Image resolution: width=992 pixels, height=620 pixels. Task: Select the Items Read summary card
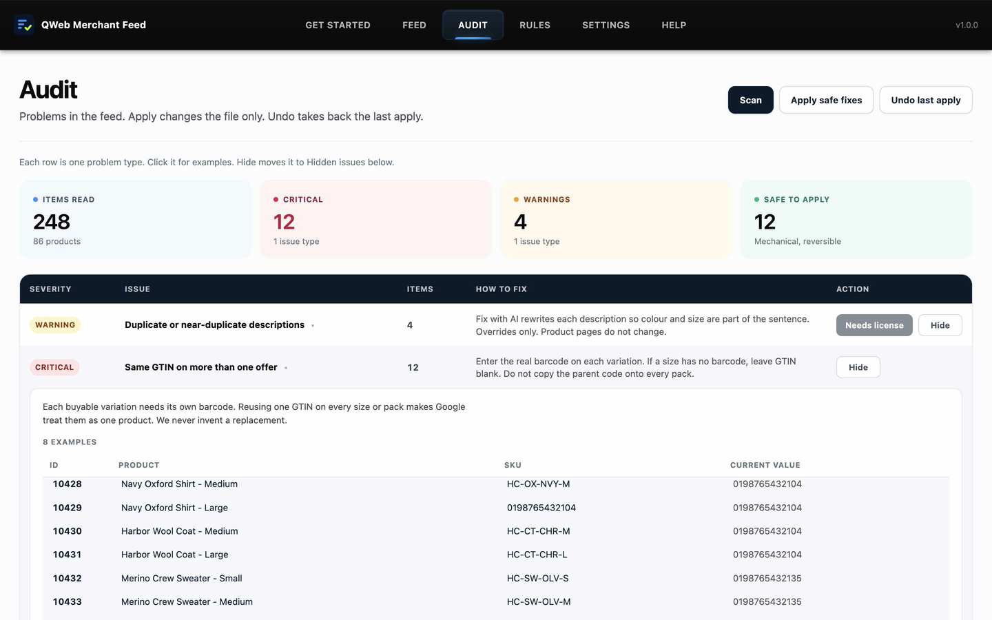(136, 220)
